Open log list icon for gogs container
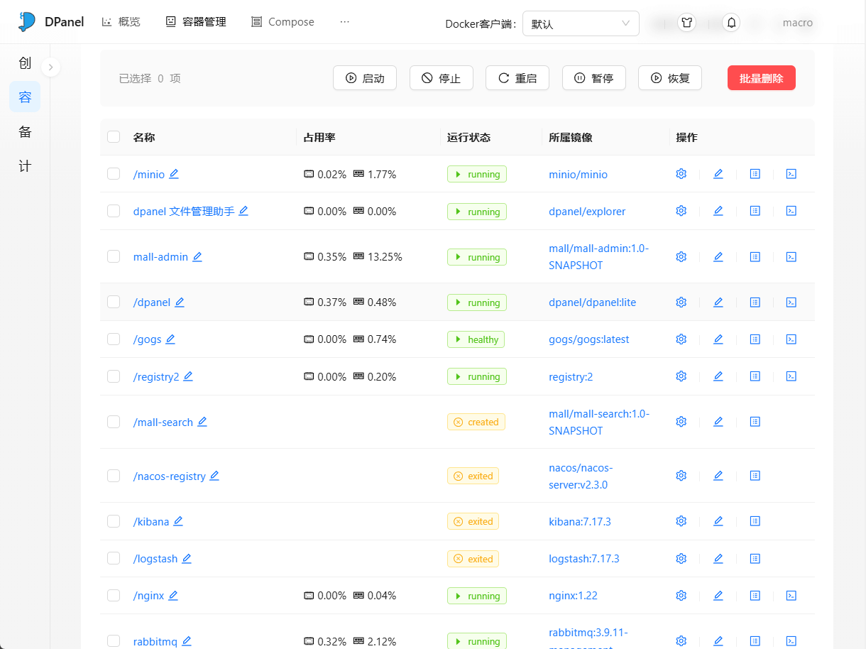866x649 pixels. [x=755, y=339]
